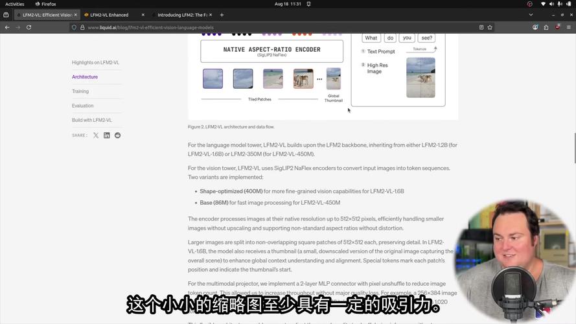Open the Activities overview
Image resolution: width=576 pixels, height=324 pixels.
15,4
